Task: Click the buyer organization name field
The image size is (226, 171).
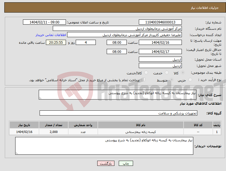Action: click(117, 28)
